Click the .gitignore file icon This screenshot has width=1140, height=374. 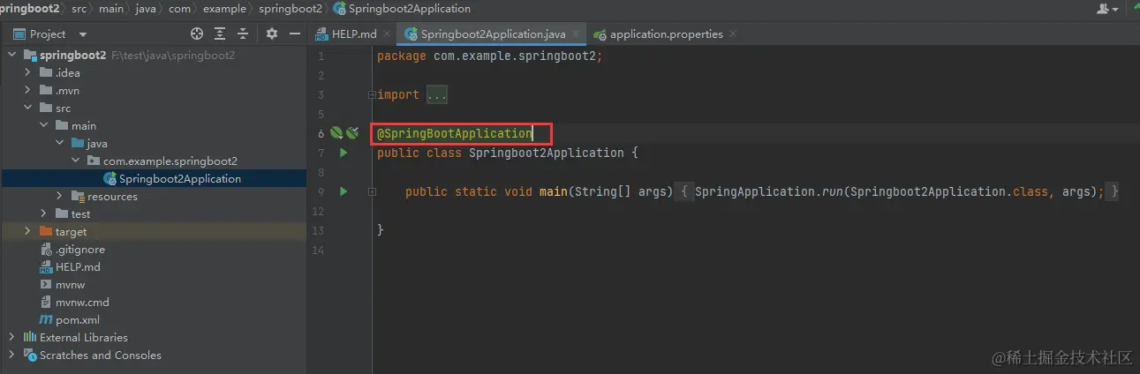click(47, 249)
